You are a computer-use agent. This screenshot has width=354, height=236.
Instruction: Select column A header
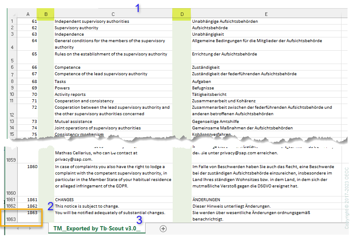[x=28, y=15]
